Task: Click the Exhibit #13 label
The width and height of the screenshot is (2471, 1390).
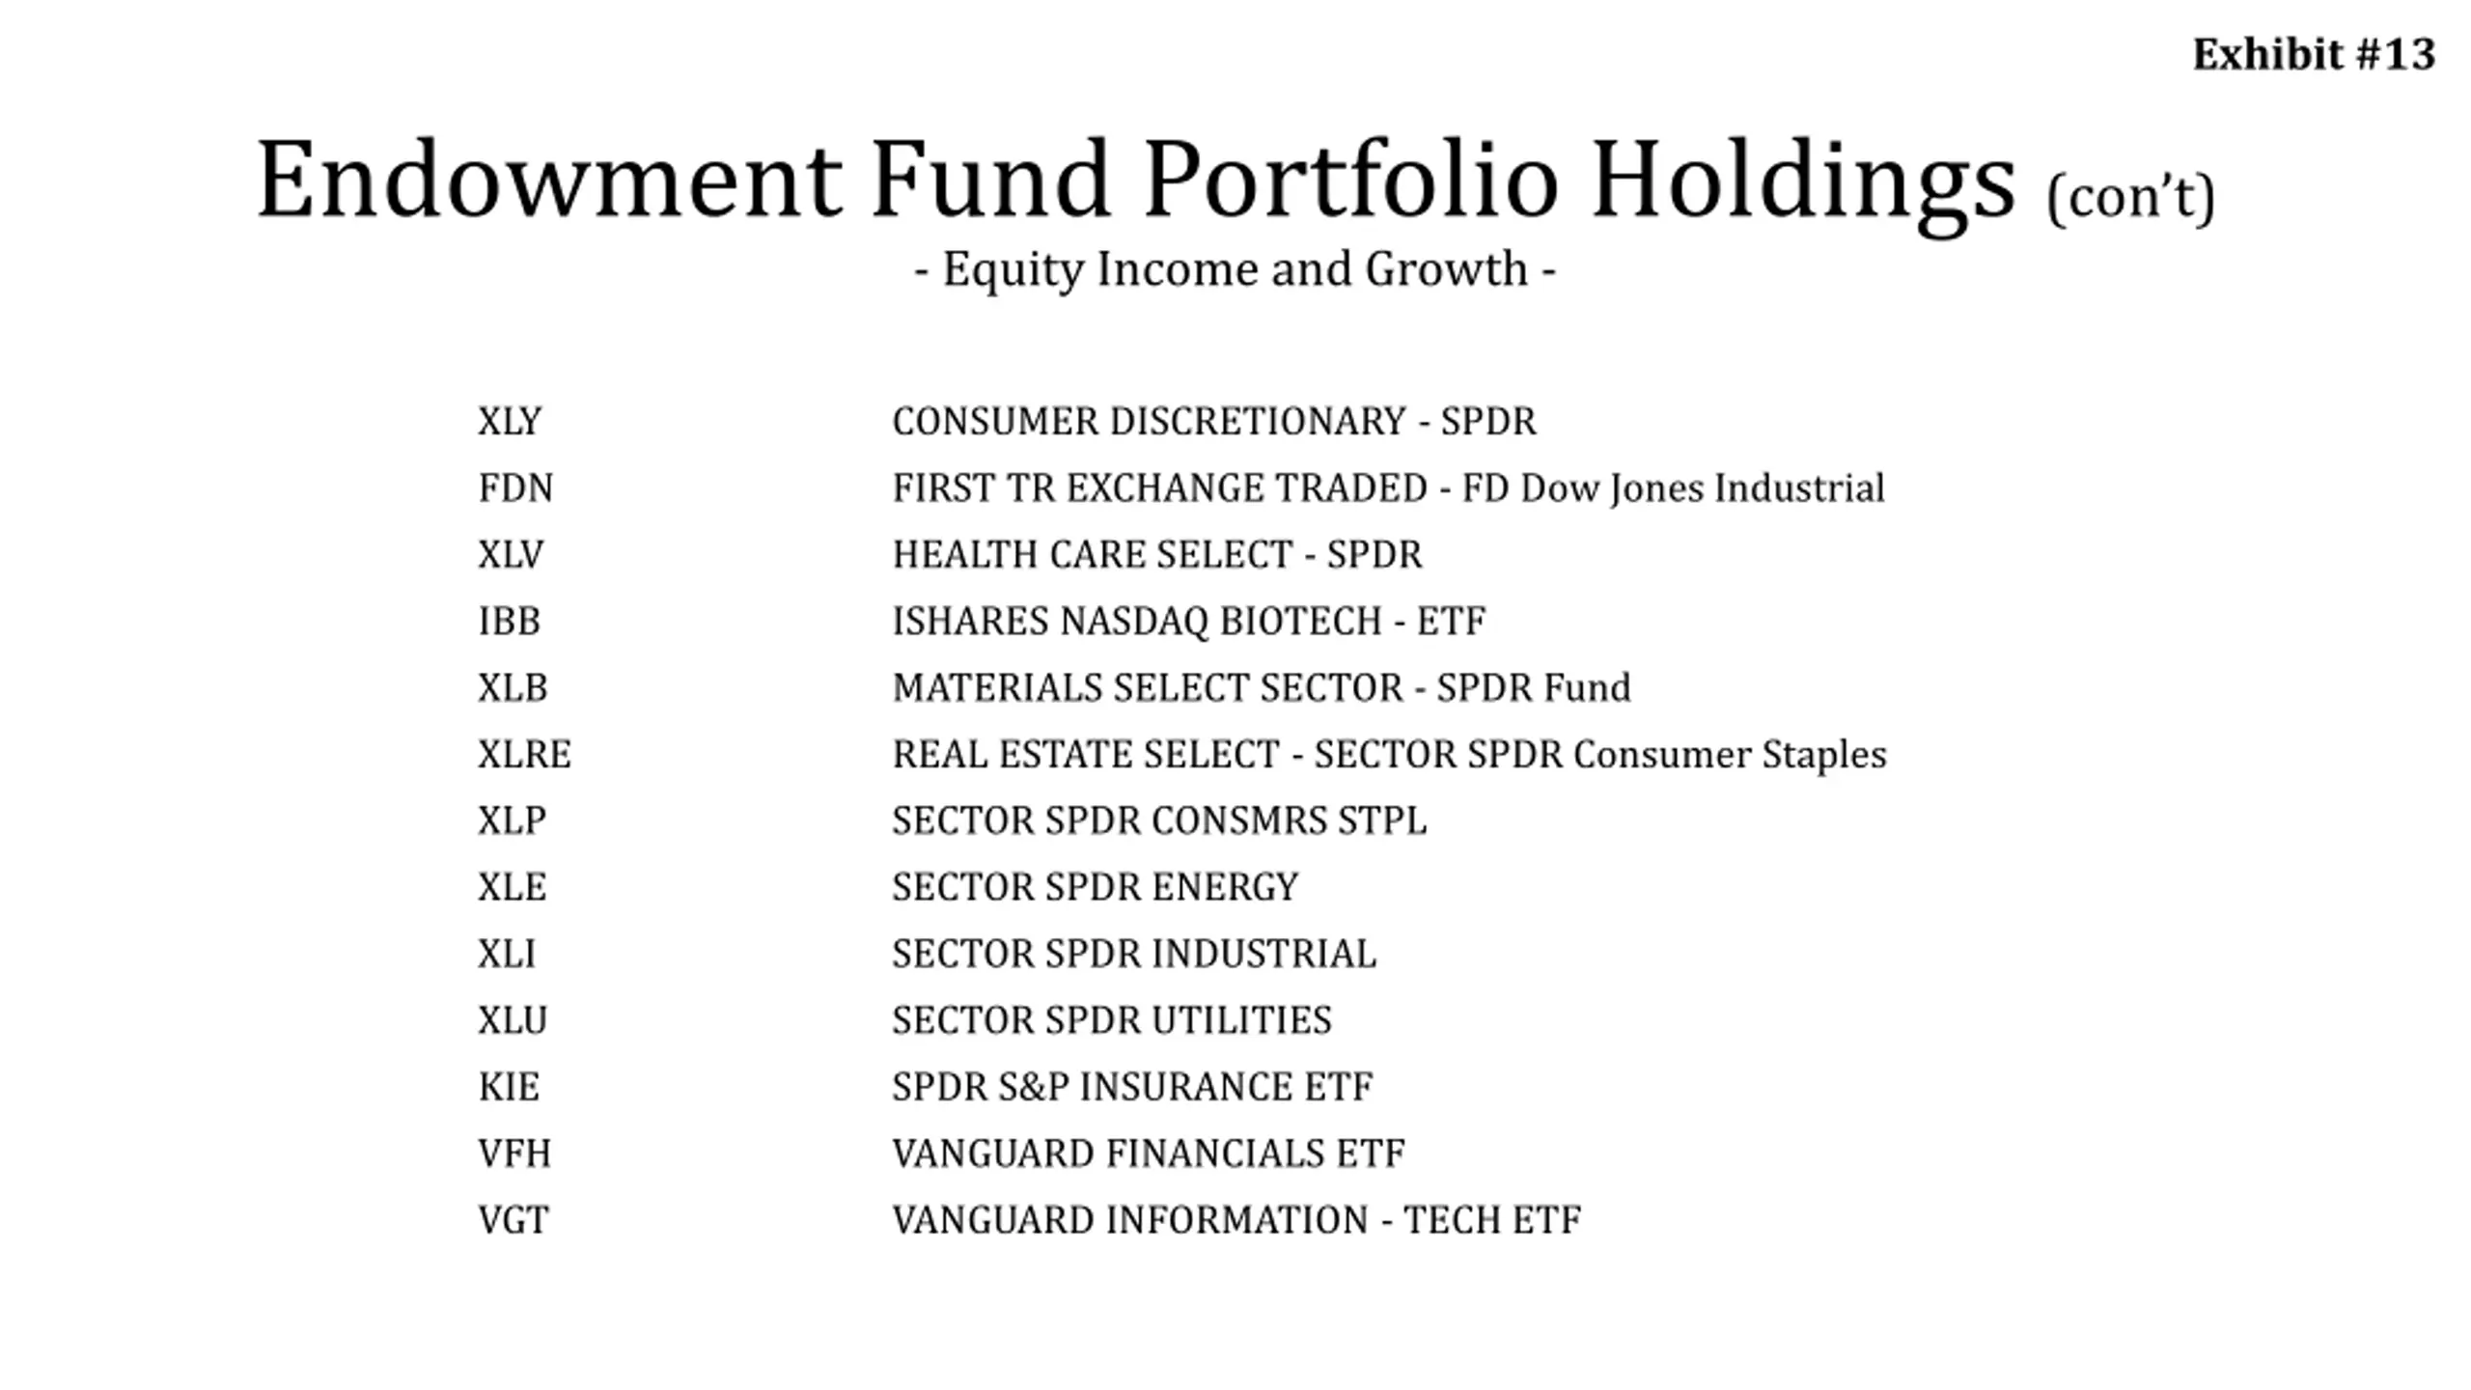Action: [x=2313, y=54]
